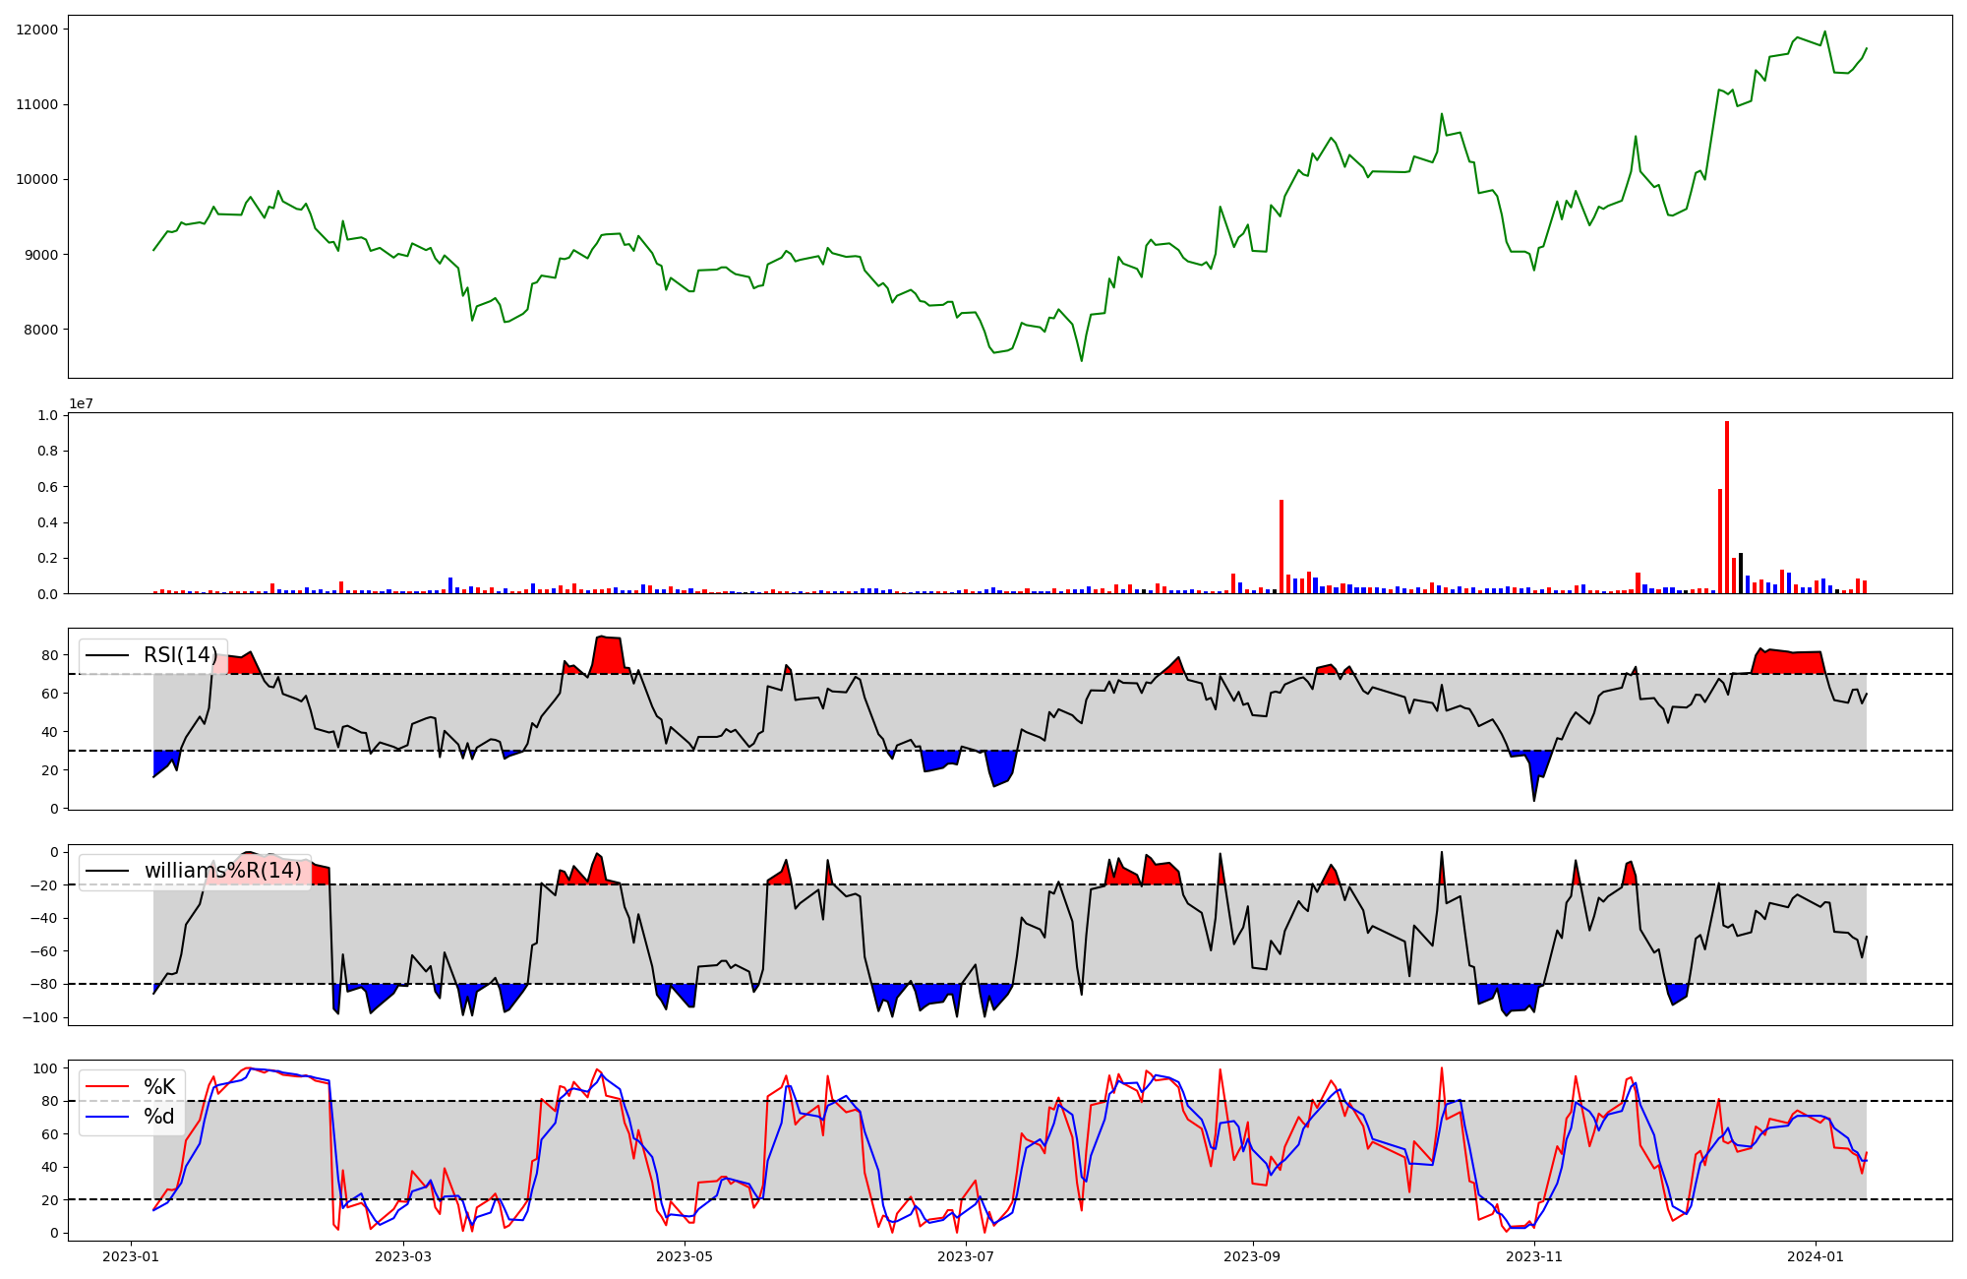Click the RSI(14) legend label
Viewport: 1967px width, 1279px height.
click(181, 655)
